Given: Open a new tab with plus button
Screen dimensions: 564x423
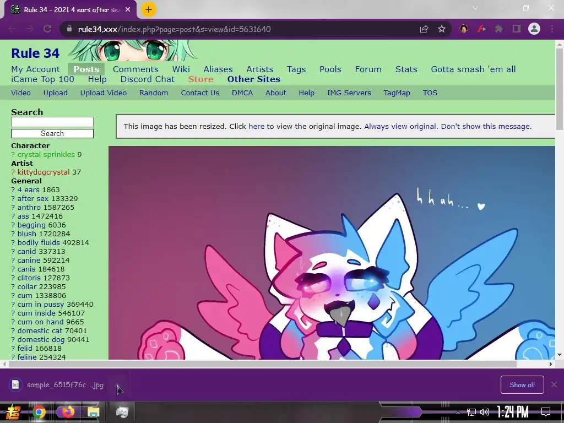Looking at the screenshot, I should (x=149, y=9).
